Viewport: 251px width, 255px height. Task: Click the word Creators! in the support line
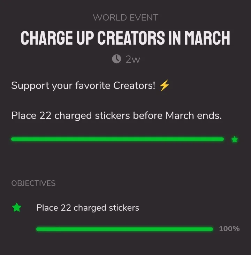135,86
